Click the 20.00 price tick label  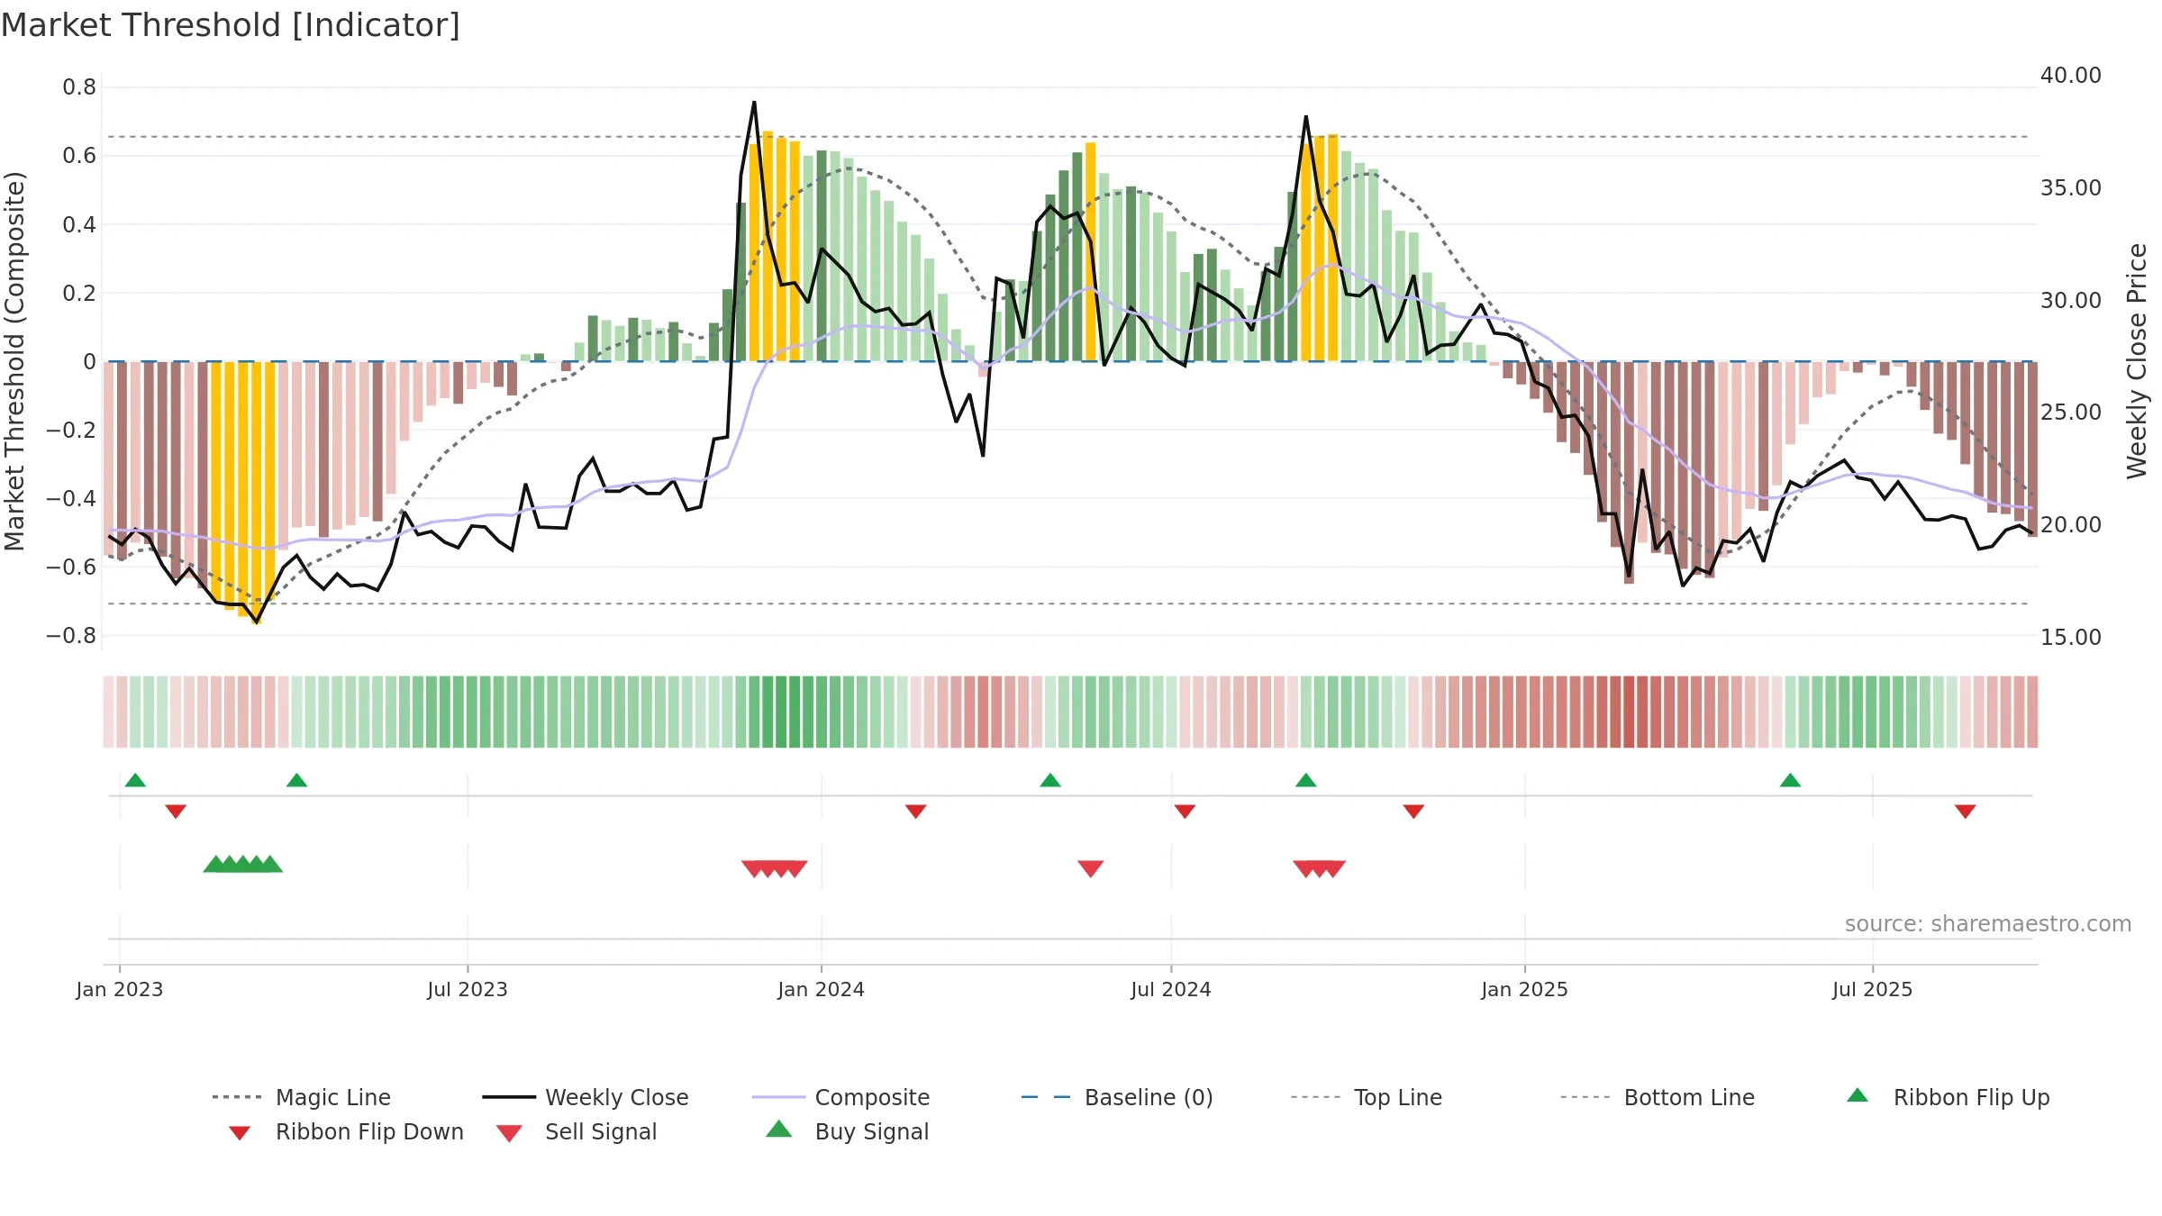tap(2071, 525)
